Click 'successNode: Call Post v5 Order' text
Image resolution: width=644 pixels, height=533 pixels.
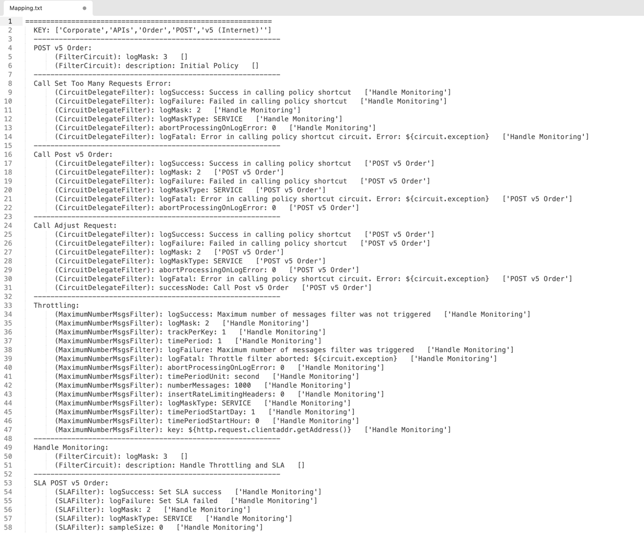pyautogui.click(x=224, y=288)
